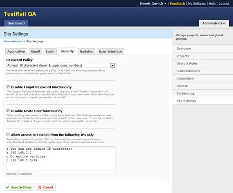Screen dimensions: 233x193
Task: Select the Email settings tab
Action: pyautogui.click(x=36, y=51)
